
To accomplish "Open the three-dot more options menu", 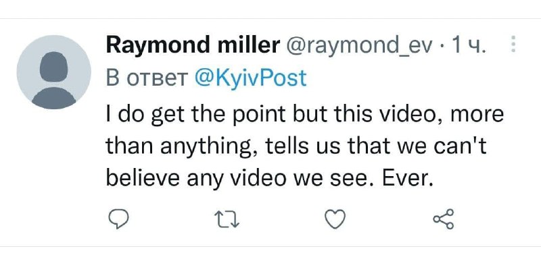I will click(513, 44).
